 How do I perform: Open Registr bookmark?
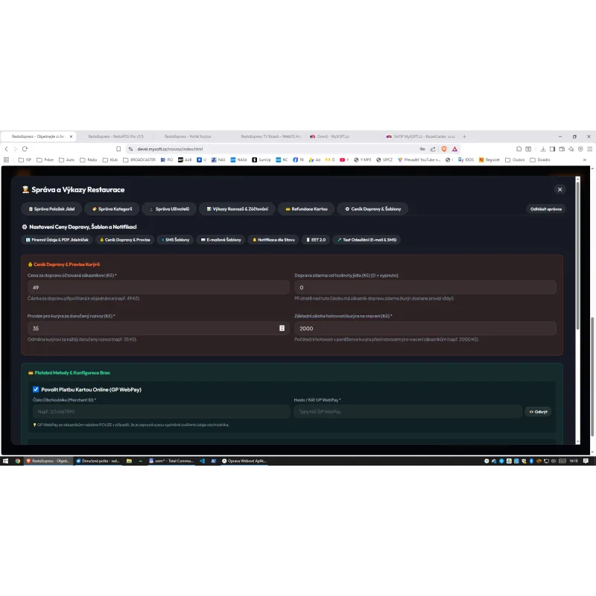(x=489, y=159)
